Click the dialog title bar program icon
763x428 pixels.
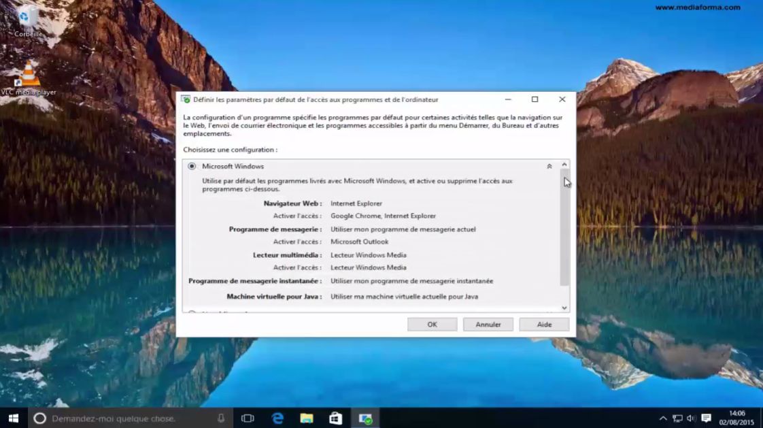tap(186, 99)
